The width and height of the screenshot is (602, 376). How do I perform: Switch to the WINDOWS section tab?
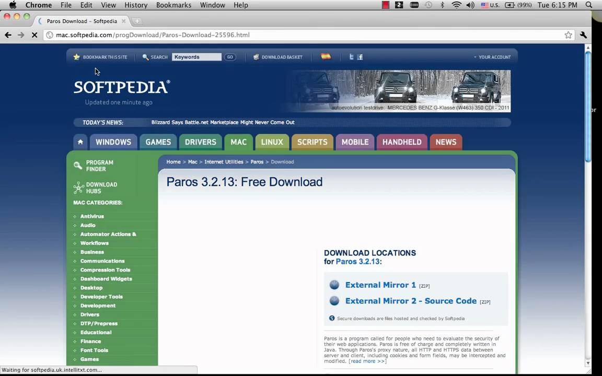tap(113, 142)
